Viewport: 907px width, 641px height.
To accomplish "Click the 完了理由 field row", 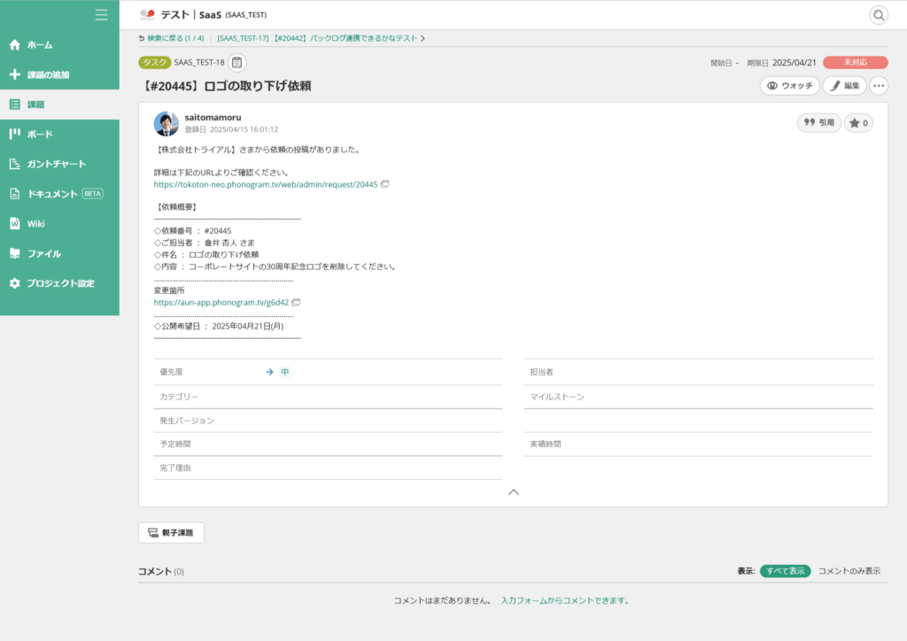I will point(328,467).
